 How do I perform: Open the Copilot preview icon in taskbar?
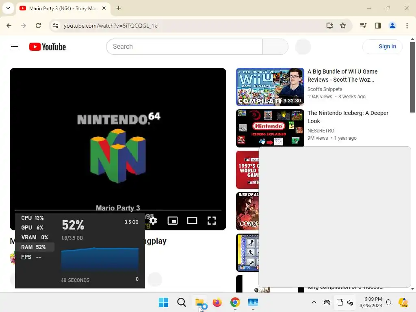click(403, 302)
